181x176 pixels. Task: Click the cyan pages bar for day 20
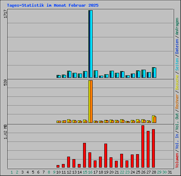pyautogui.click(x=112, y=74)
